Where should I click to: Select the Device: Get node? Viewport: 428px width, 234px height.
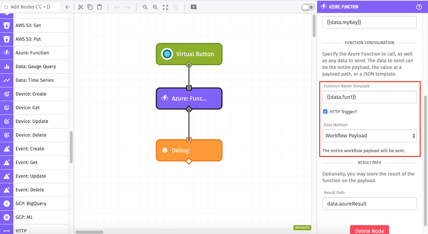pyautogui.click(x=34, y=108)
